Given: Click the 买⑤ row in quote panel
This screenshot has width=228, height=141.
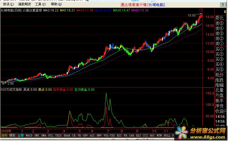Looking at the screenshot, I should point(219,69).
